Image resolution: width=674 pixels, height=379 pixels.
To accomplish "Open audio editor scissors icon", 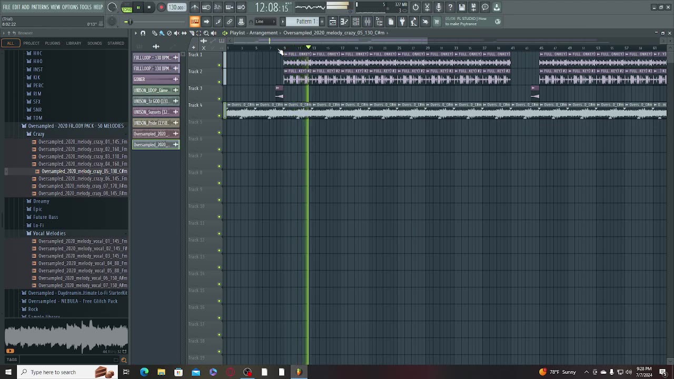I will pos(427,7).
